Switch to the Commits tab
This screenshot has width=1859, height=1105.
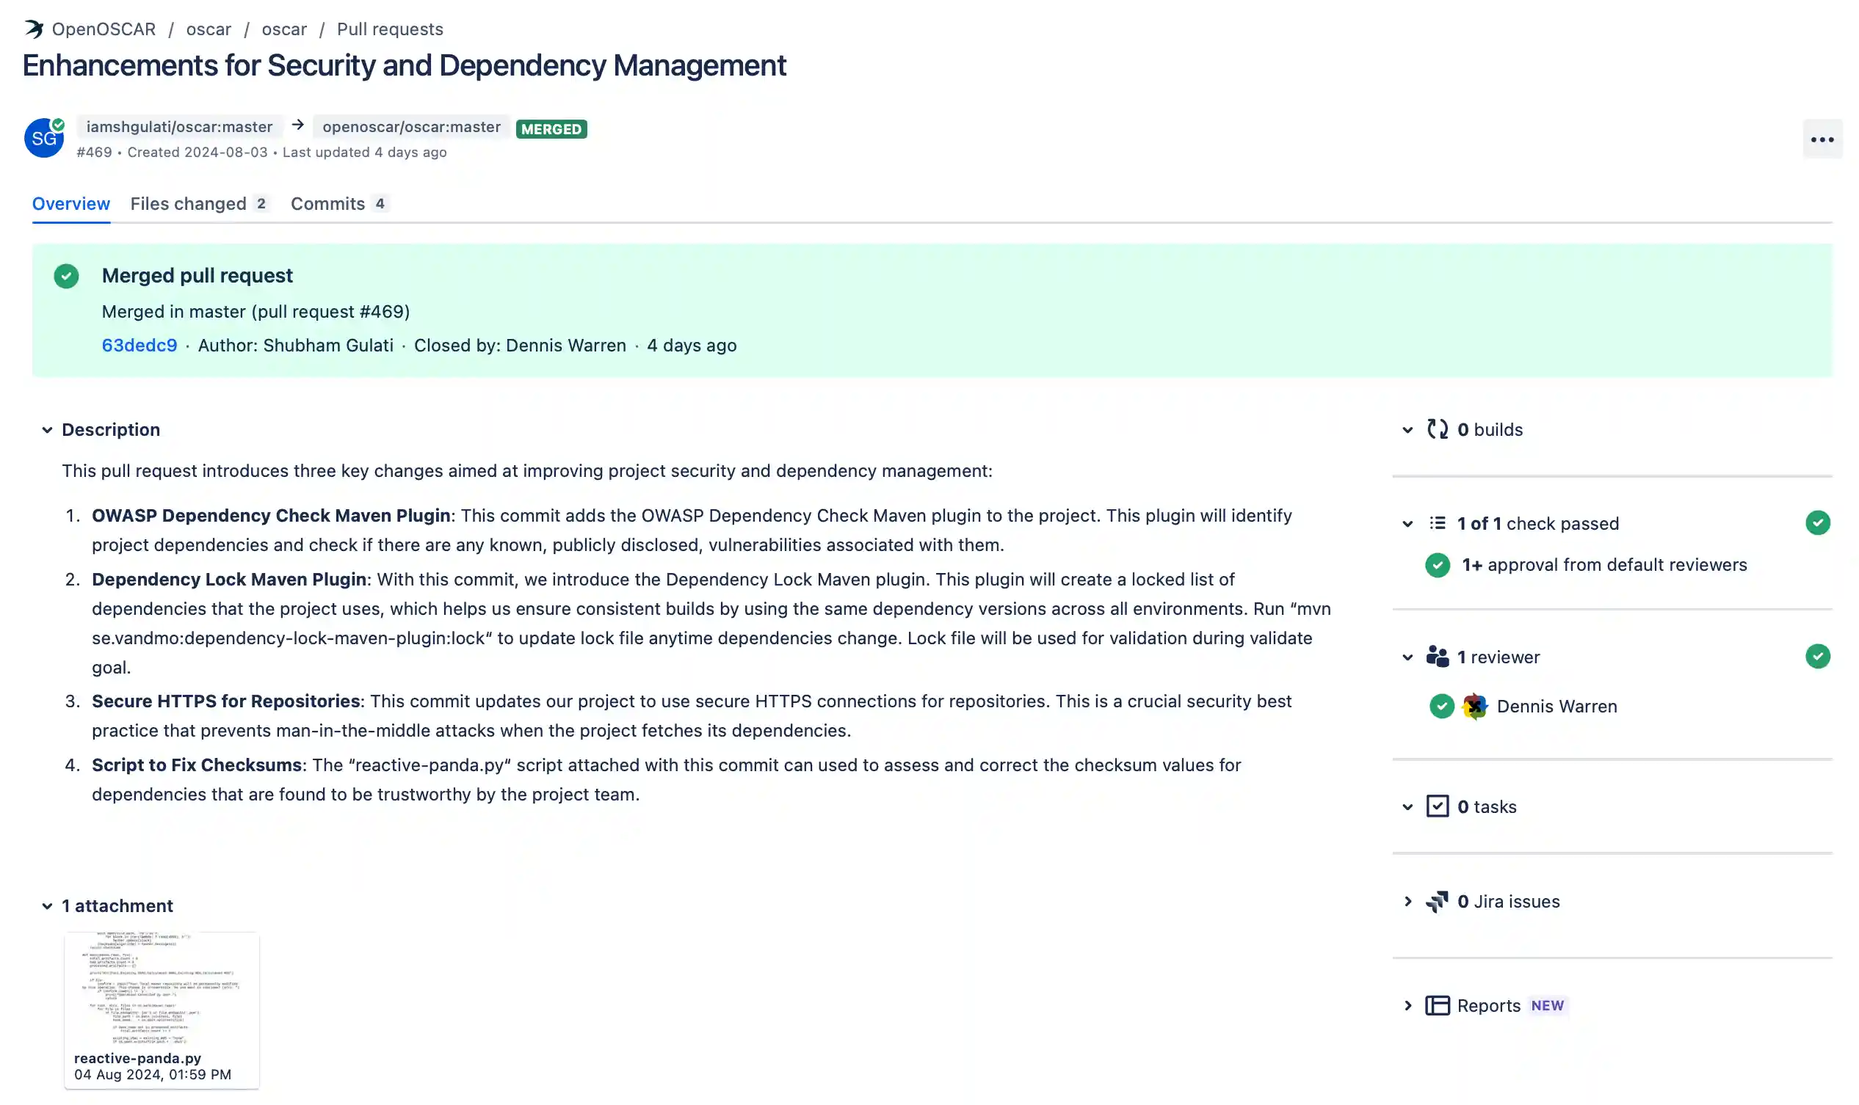tap(340, 203)
